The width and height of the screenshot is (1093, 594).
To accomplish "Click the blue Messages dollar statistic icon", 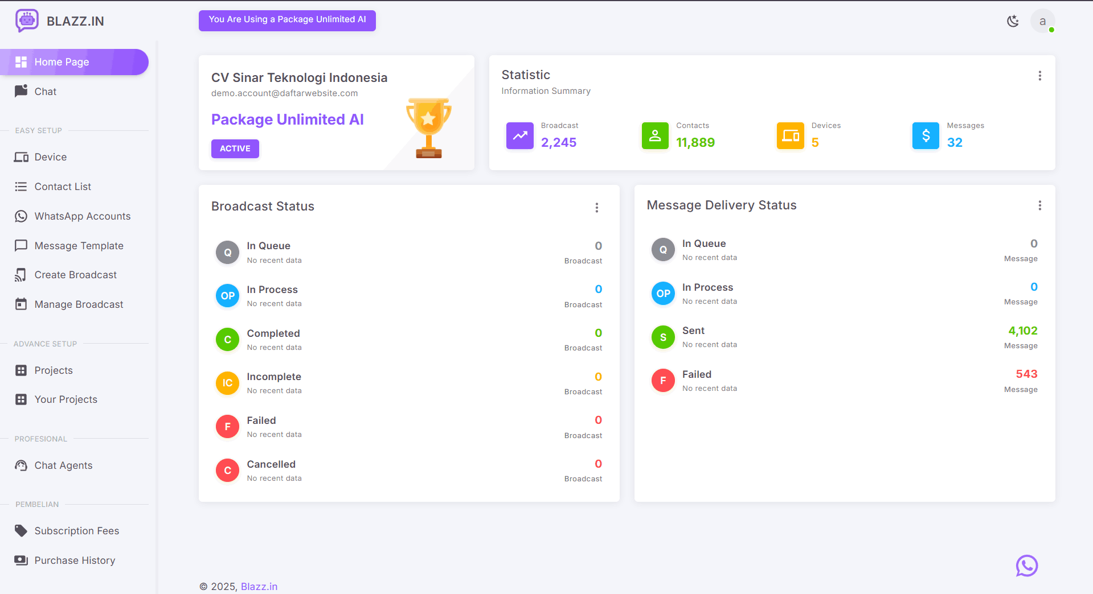I will (926, 135).
